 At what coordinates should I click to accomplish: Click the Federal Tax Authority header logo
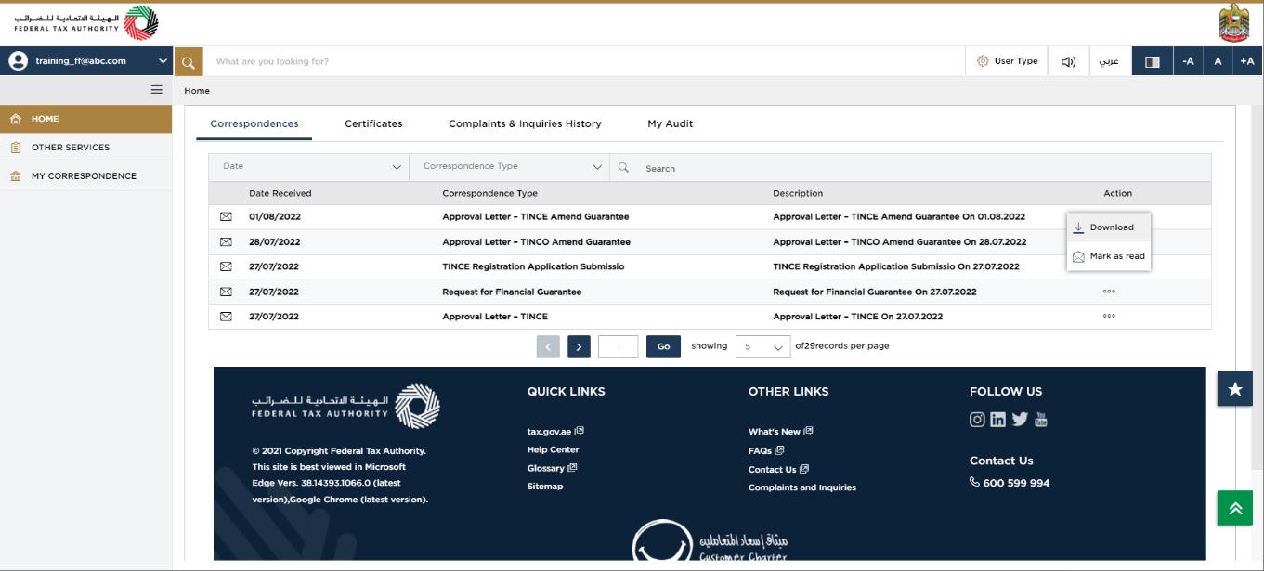86,23
